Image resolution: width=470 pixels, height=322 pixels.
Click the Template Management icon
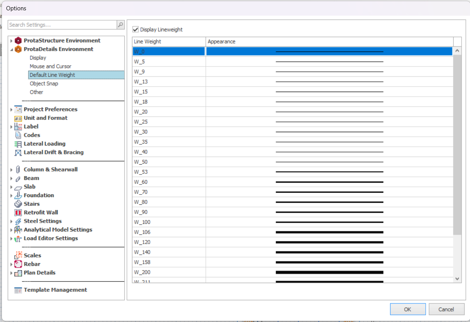(18, 290)
